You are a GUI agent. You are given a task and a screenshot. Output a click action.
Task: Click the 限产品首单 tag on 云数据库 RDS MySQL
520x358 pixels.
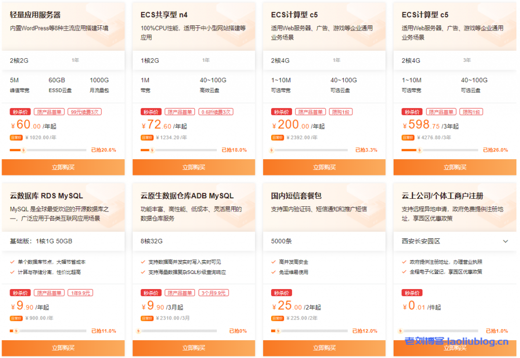[49, 293]
